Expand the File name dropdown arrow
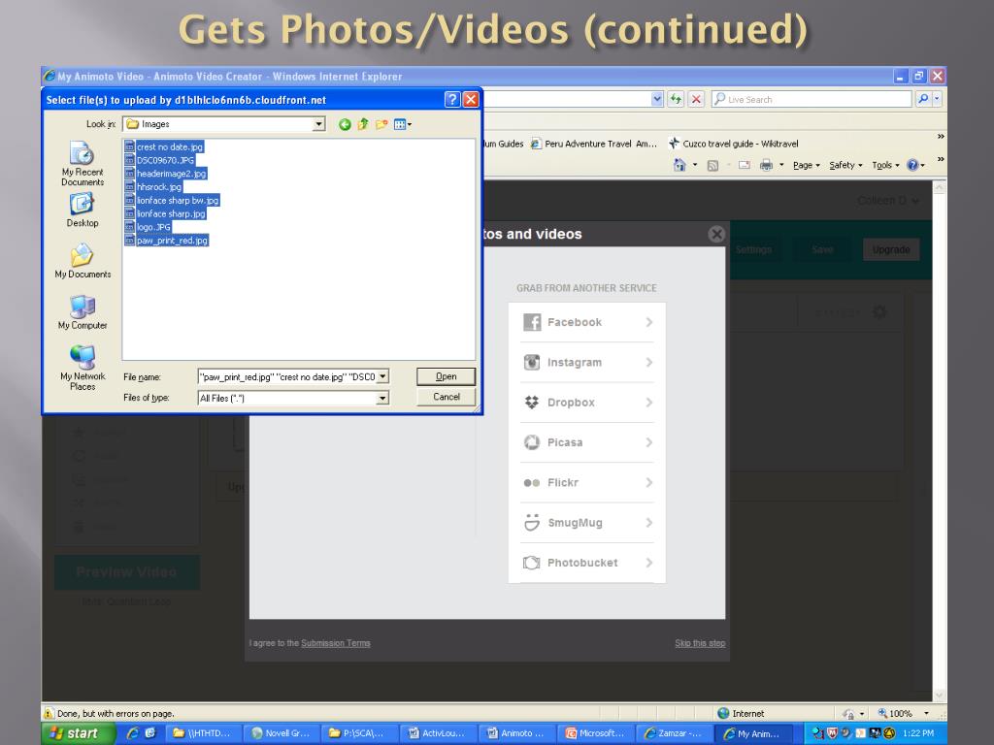 [x=382, y=377]
